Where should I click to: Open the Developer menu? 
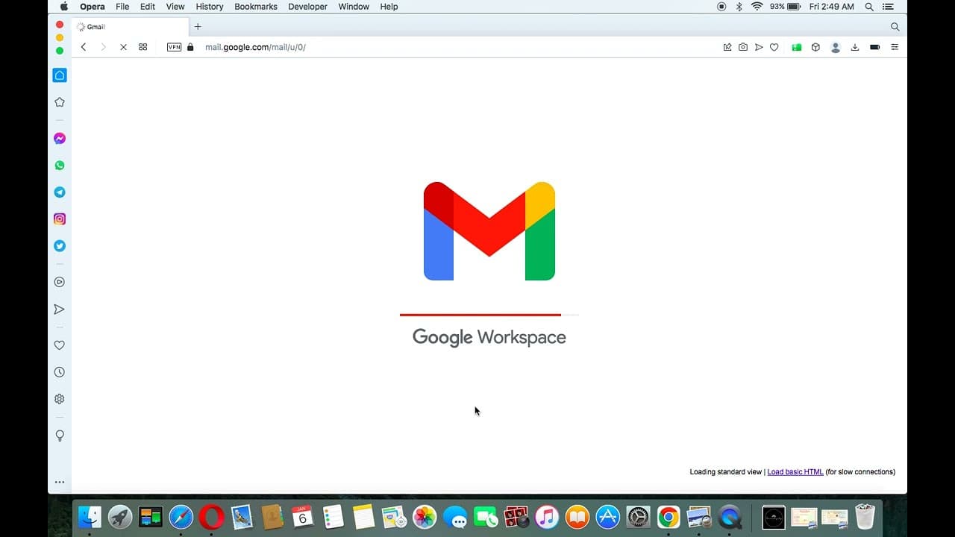click(x=307, y=7)
